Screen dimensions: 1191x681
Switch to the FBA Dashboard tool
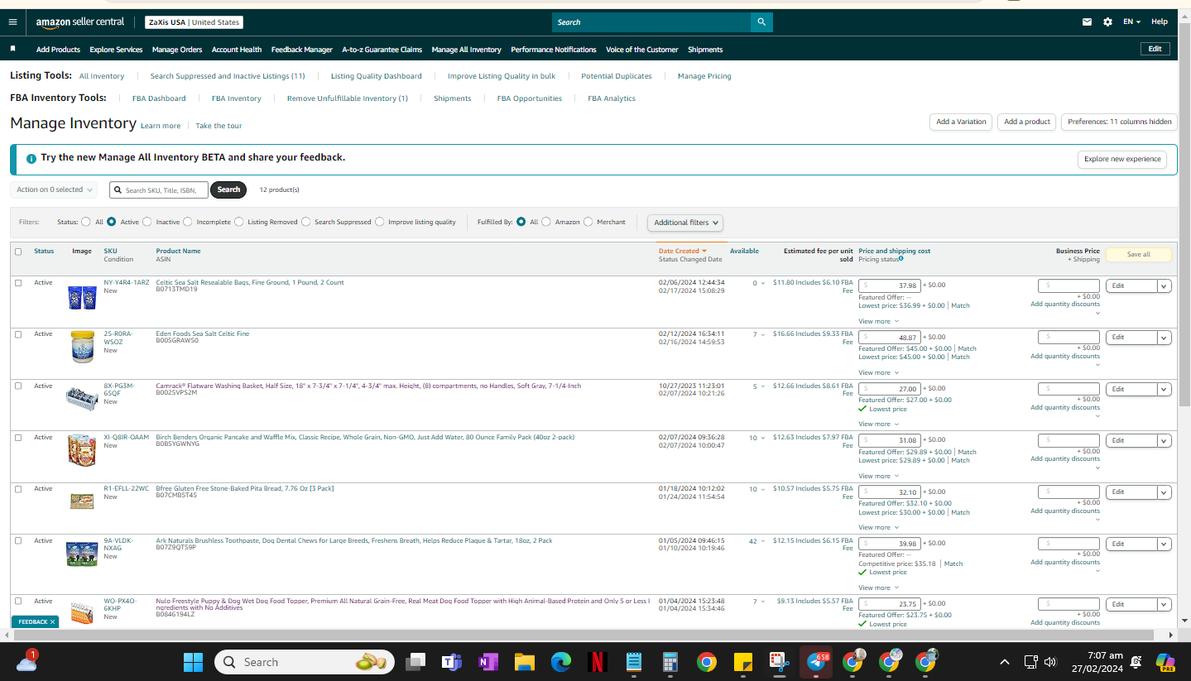[x=159, y=98]
